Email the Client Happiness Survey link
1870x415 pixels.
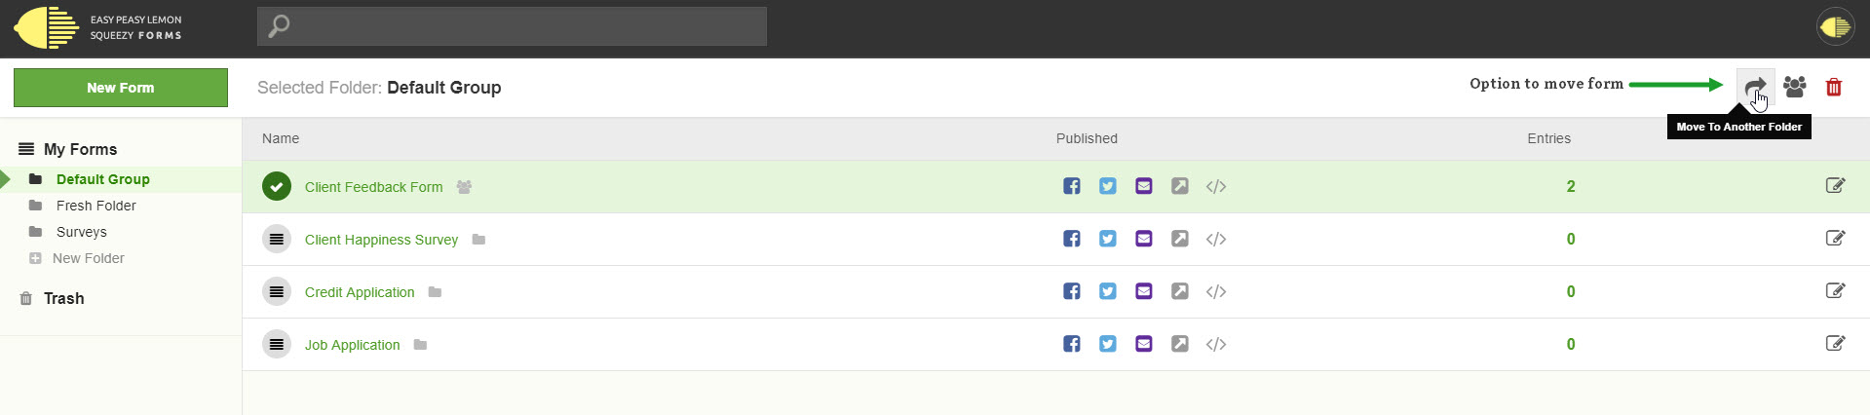[1143, 239]
